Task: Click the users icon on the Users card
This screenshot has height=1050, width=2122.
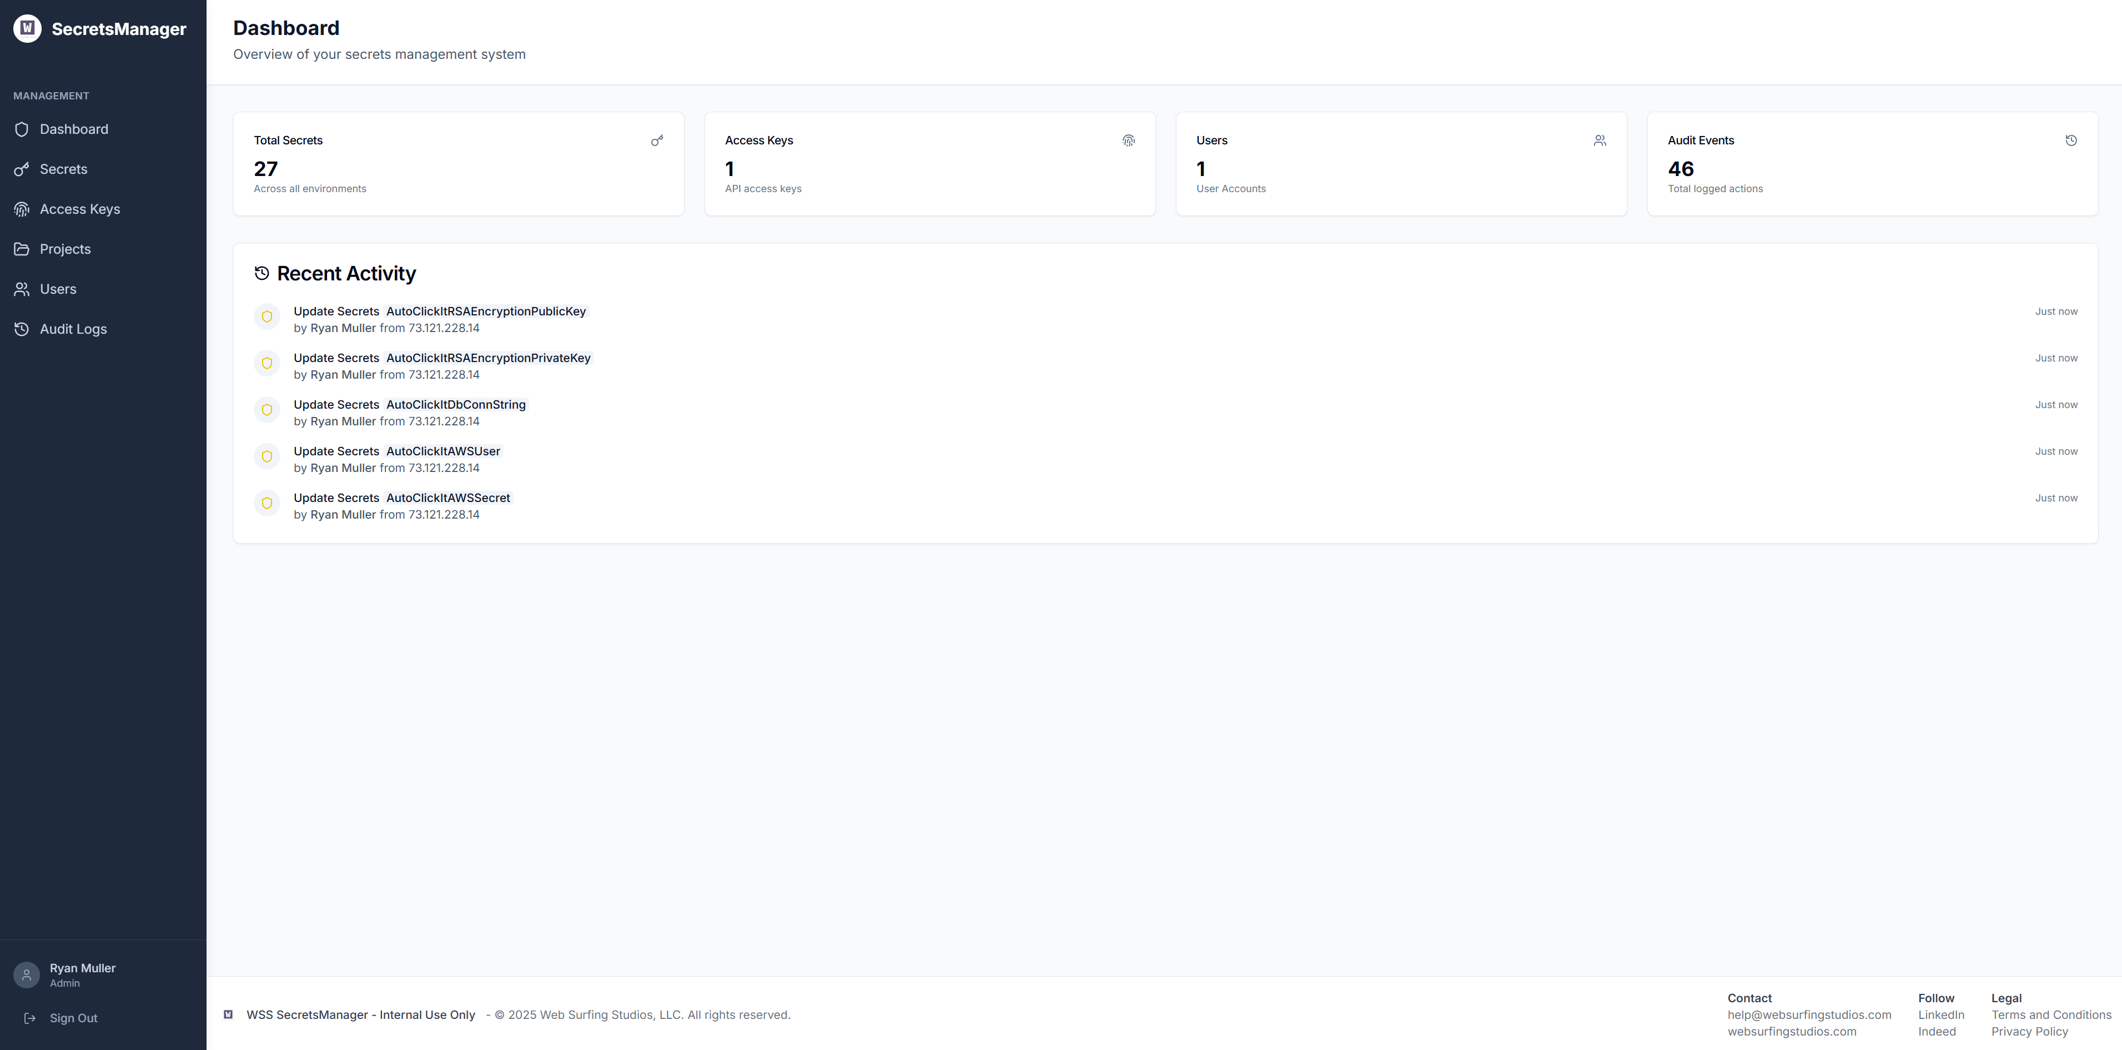Action: pyautogui.click(x=1599, y=141)
